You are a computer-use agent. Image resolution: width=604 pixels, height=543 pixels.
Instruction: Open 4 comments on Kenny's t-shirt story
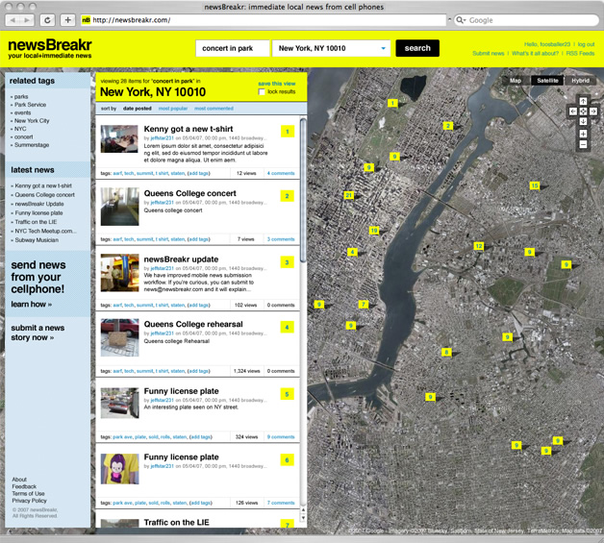click(281, 173)
